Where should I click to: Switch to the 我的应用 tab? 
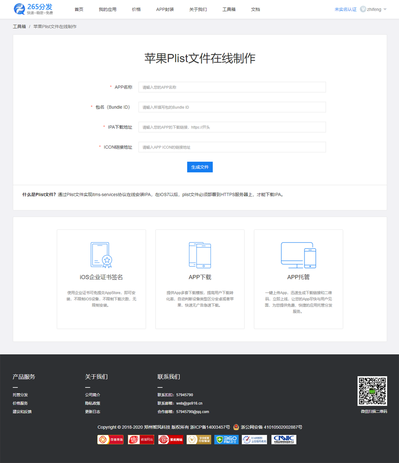click(107, 9)
